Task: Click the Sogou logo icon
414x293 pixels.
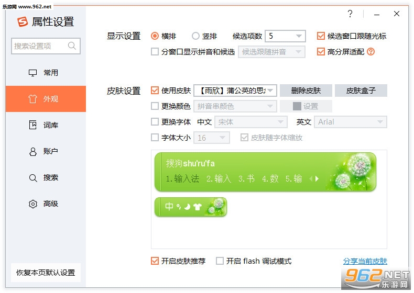Action: pyautogui.click(x=23, y=21)
